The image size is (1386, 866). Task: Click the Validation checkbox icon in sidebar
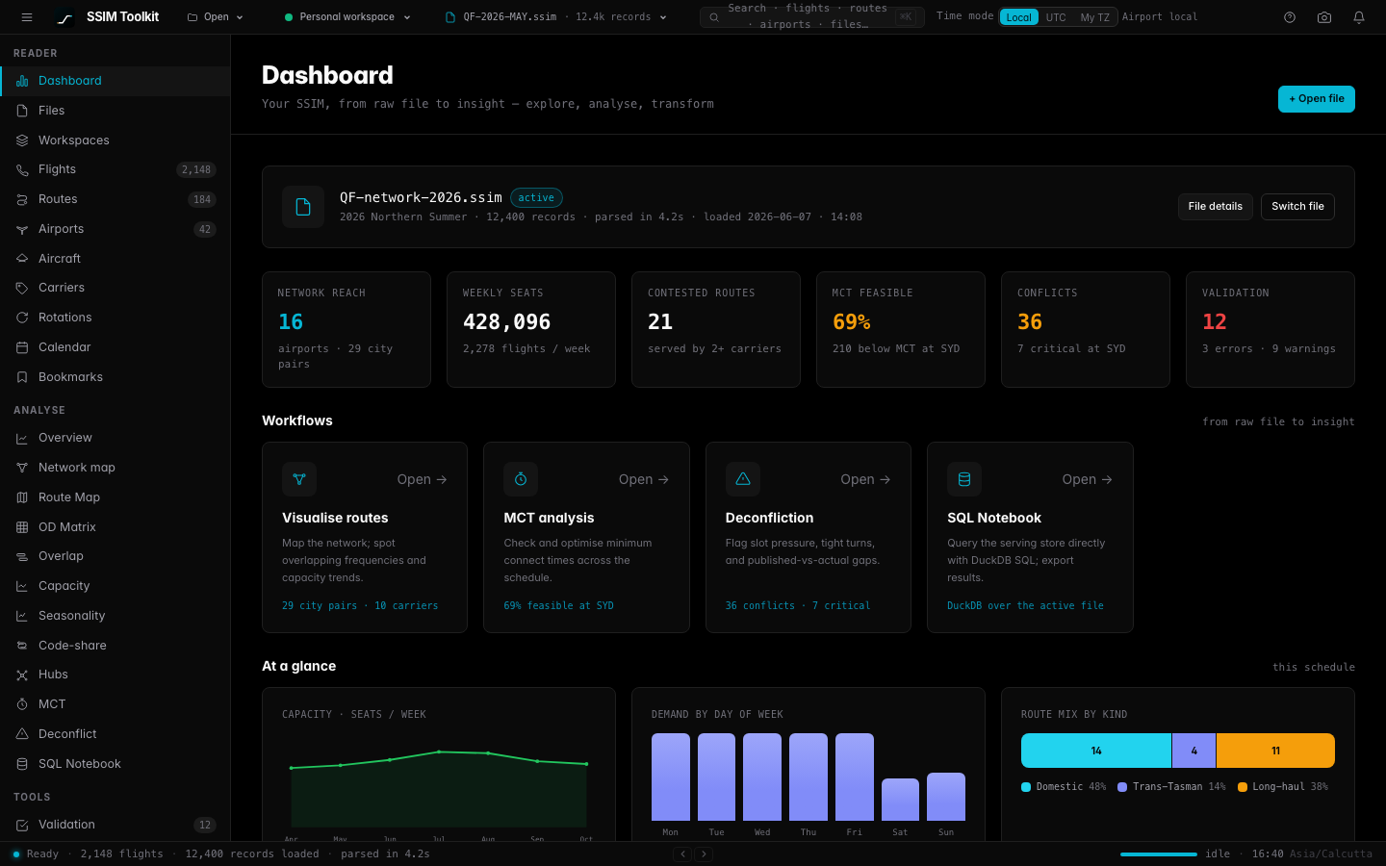click(22, 825)
